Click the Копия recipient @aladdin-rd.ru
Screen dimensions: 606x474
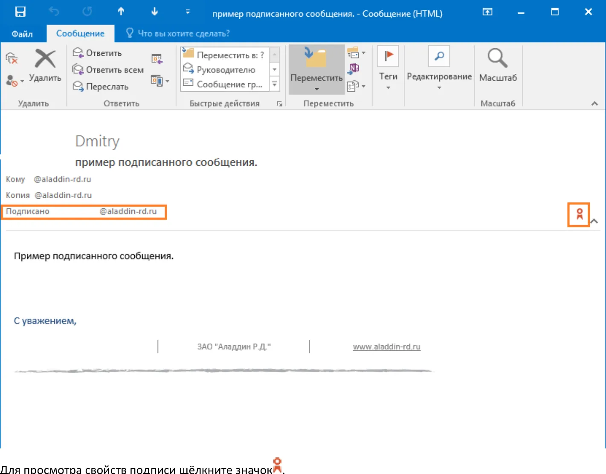coord(63,195)
